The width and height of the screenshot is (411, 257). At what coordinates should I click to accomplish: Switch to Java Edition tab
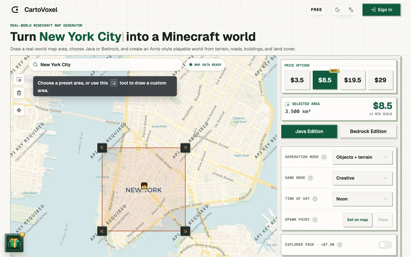pyautogui.click(x=309, y=131)
